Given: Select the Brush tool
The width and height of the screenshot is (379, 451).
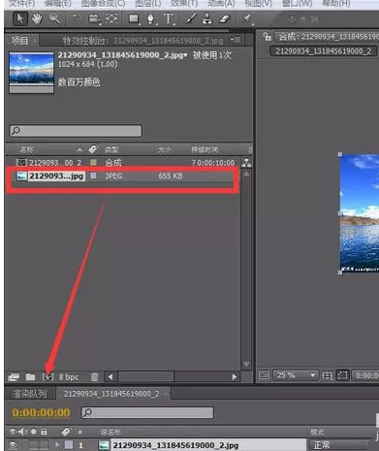Looking at the screenshot, I should click(191, 18).
